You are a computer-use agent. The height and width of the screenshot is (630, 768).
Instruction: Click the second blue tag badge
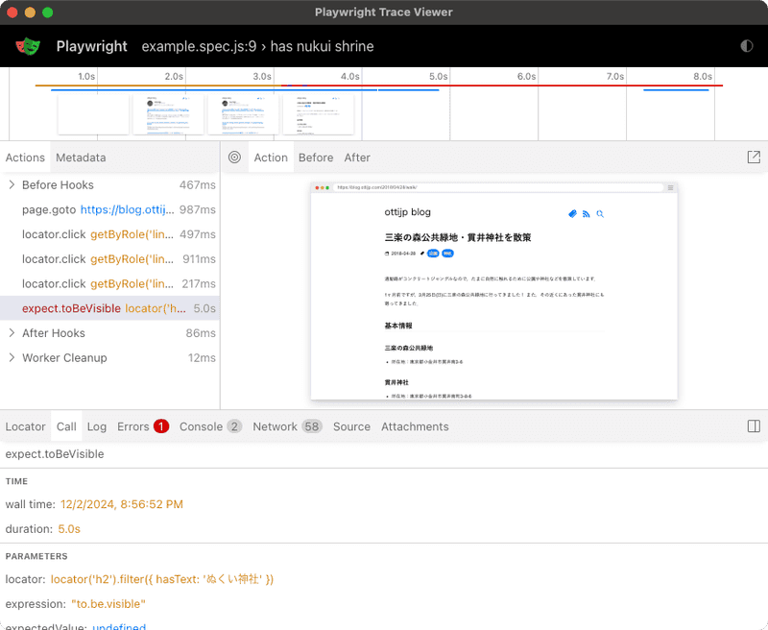[447, 254]
